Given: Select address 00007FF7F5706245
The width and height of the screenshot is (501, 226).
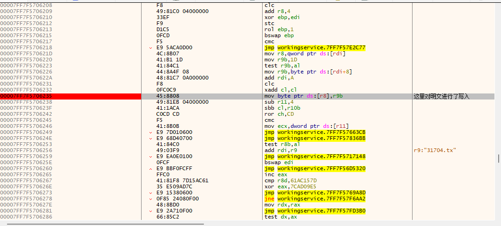Looking at the screenshot, I should (26, 120).
